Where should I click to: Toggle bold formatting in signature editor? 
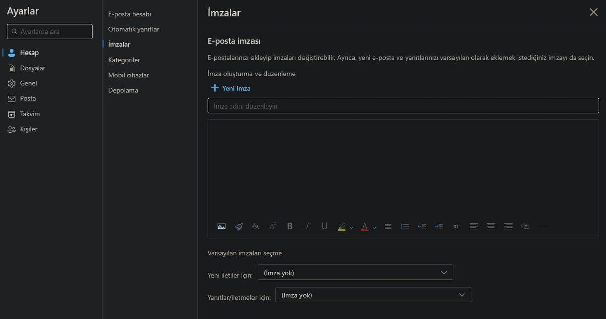tap(290, 227)
